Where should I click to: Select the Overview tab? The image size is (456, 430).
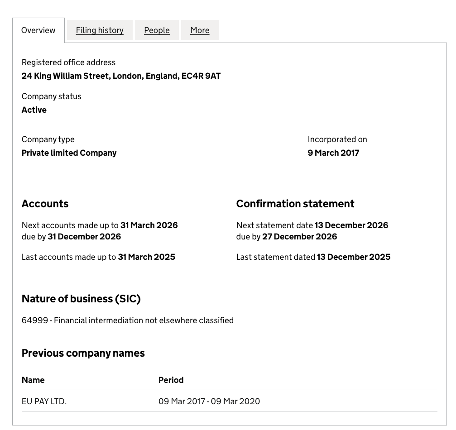[x=38, y=30]
